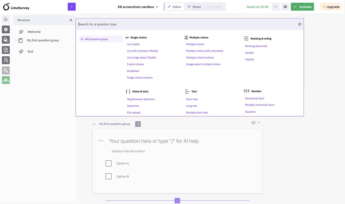Choose Map/browser detection type
345x204 pixels.
click(141, 99)
